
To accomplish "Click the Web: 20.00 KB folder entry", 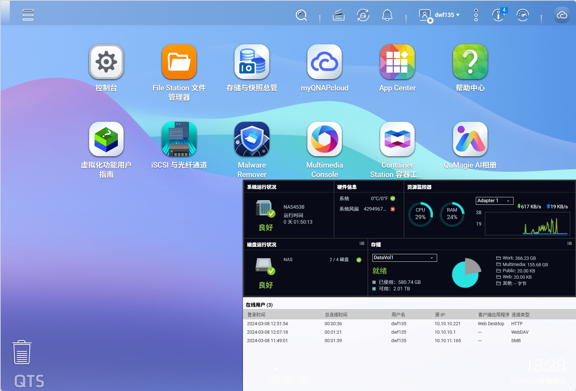I will tap(514, 277).
